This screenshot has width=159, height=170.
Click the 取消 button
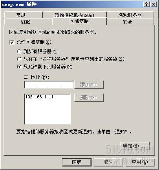tap(108, 162)
